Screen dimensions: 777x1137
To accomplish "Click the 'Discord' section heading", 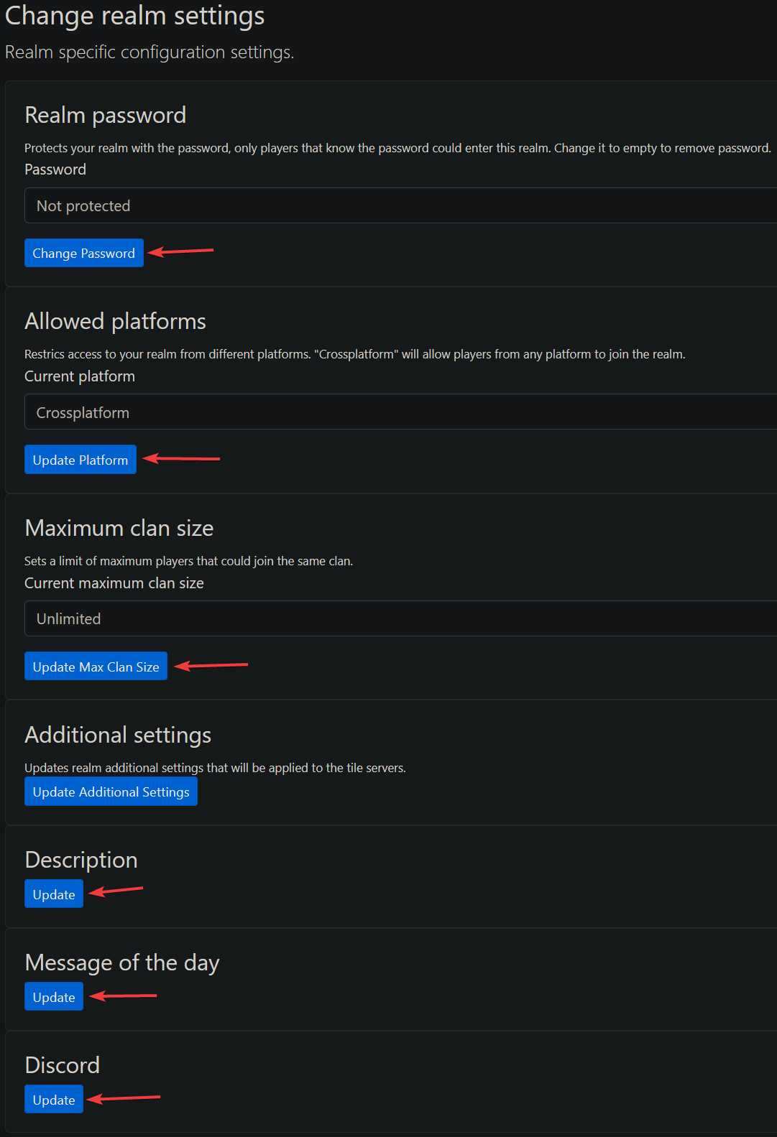I will [62, 1065].
